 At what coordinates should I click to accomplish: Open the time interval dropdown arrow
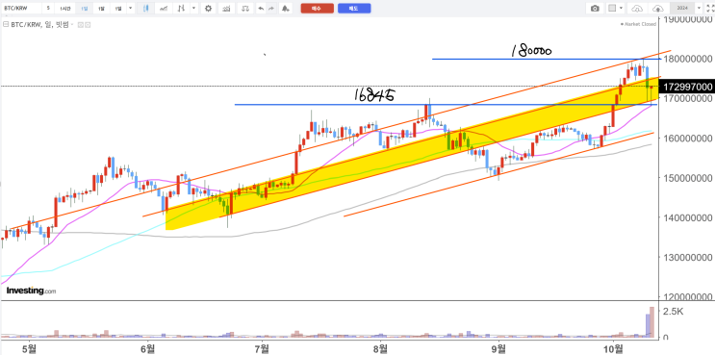point(131,9)
